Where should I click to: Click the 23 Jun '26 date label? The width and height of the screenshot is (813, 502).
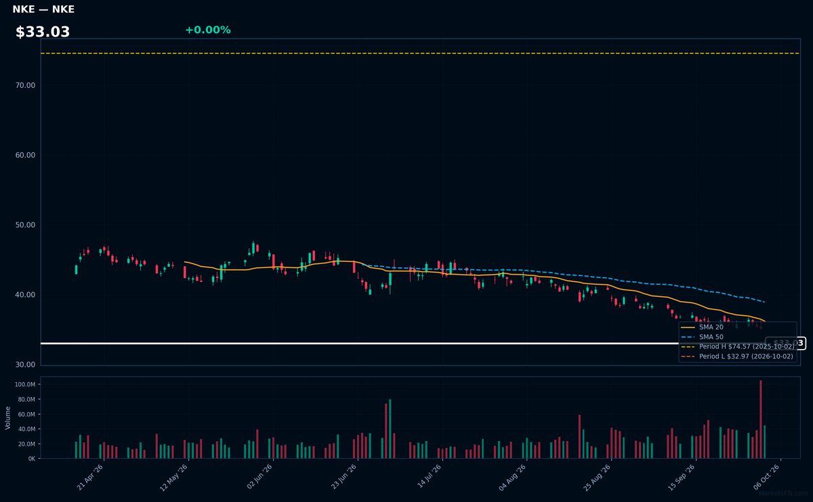(x=344, y=477)
